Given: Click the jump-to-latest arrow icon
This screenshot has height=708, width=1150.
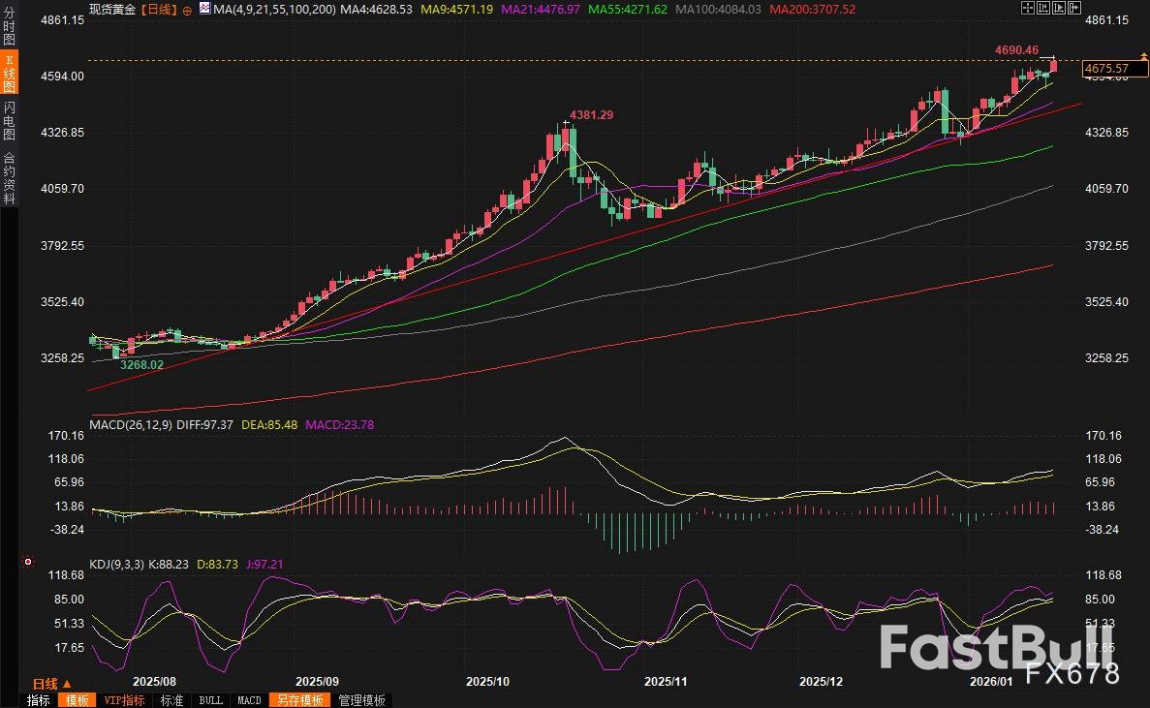Looking at the screenshot, I should [x=1072, y=8].
